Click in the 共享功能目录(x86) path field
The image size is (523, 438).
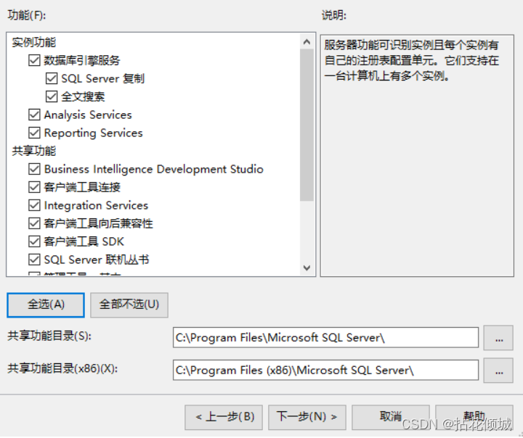point(325,370)
